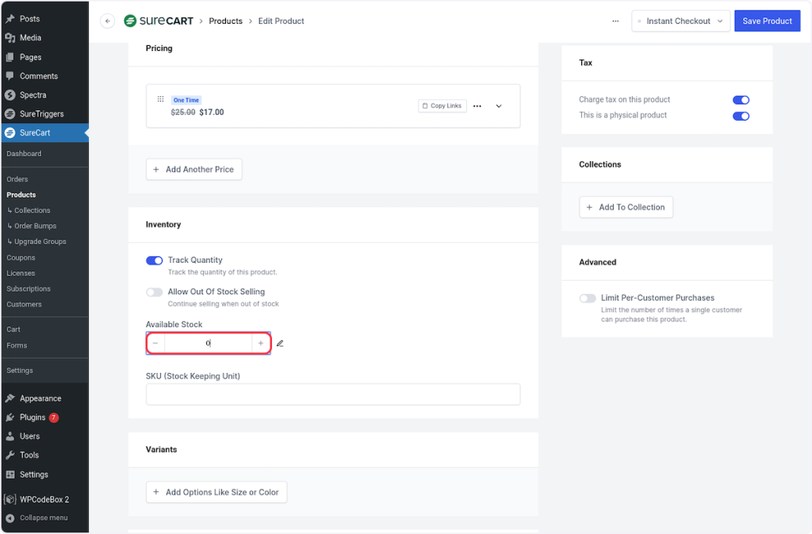
Task: Enable Limit Per-Customer Purchases switch
Action: pyautogui.click(x=588, y=298)
